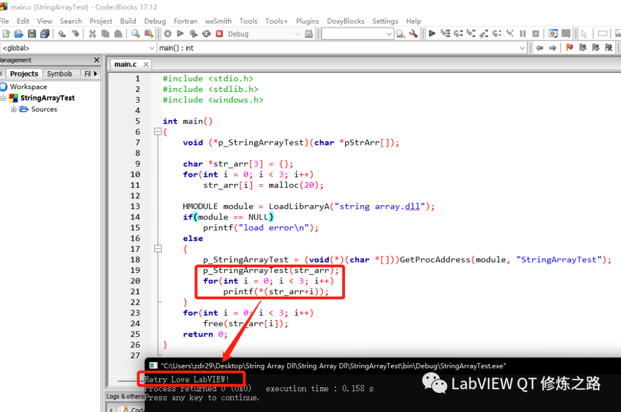Screen dimensions: 621x412
Task: Select the main.c editor tab
Action: pos(125,64)
